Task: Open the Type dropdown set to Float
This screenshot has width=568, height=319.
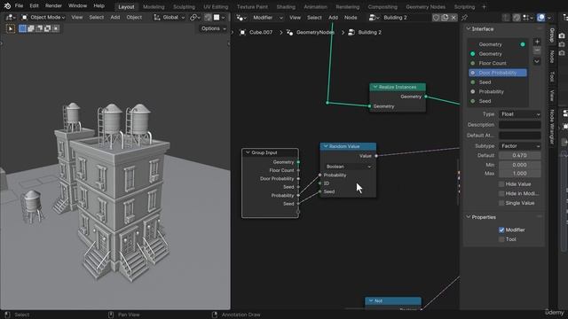Action: (520, 114)
